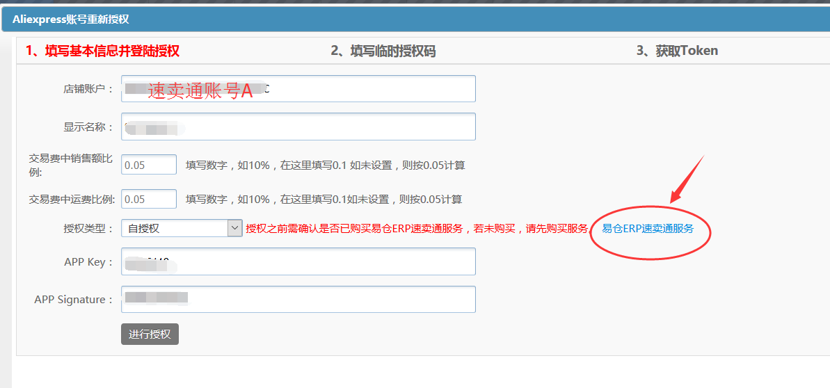
Task: Click the 显示名称 input field
Action: 298,127
